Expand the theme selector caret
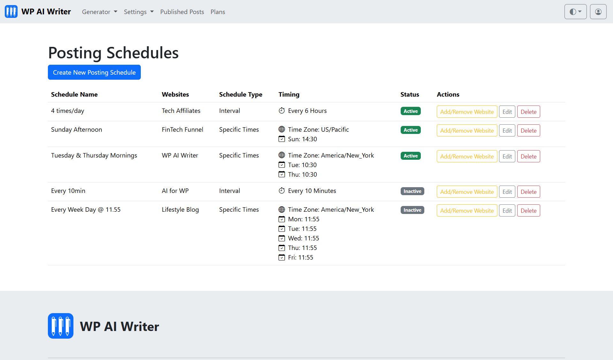The height and width of the screenshot is (360, 613). [x=580, y=12]
